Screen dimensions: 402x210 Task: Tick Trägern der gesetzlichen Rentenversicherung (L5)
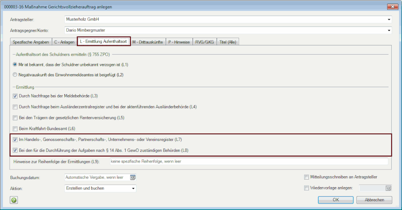pyautogui.click(x=15, y=118)
